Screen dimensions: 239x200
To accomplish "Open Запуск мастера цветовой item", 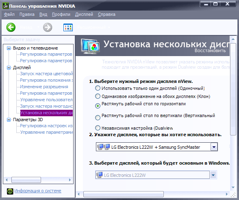I will click(46, 74).
